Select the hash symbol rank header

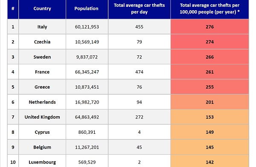pos(13,9)
